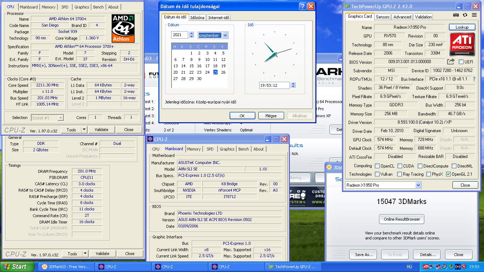484x272 pixels.
Task: Open the top CPU-Z Tools dropdown arrow
Action: click(x=84, y=130)
